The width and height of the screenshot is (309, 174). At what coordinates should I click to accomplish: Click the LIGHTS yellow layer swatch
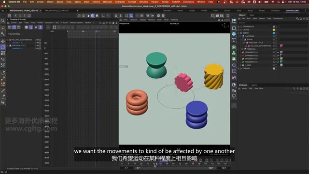coord(274,30)
